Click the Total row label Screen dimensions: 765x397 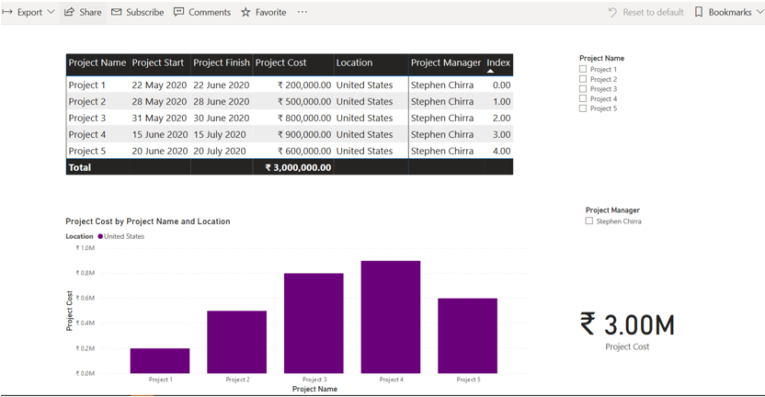tap(79, 167)
